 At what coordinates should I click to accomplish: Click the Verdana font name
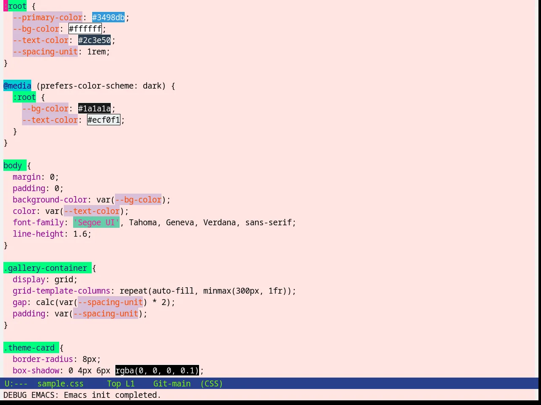(219, 222)
